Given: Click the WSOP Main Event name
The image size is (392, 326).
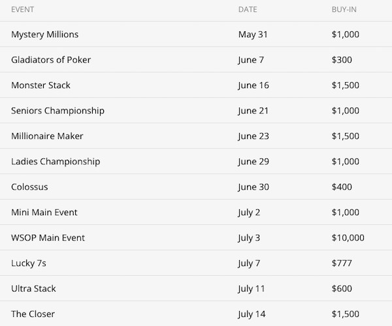Looking at the screenshot, I should click(x=48, y=238).
